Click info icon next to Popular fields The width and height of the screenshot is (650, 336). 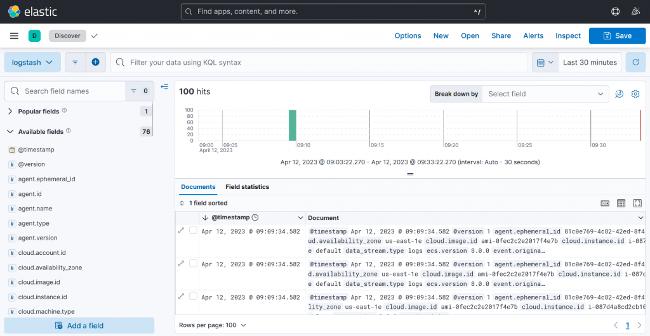(x=64, y=111)
